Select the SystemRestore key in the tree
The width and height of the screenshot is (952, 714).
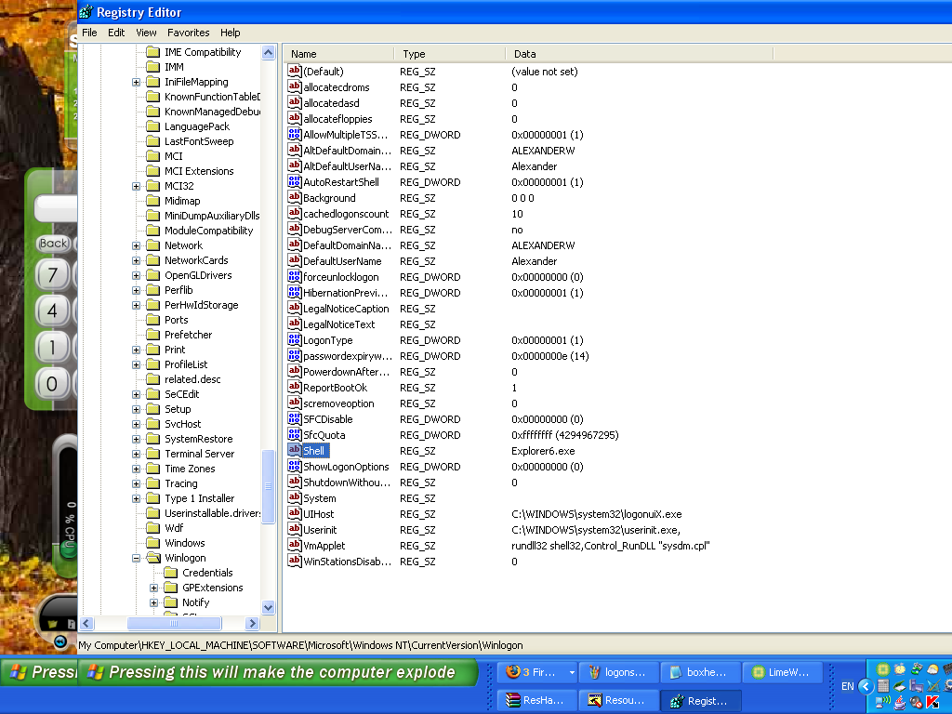point(198,439)
